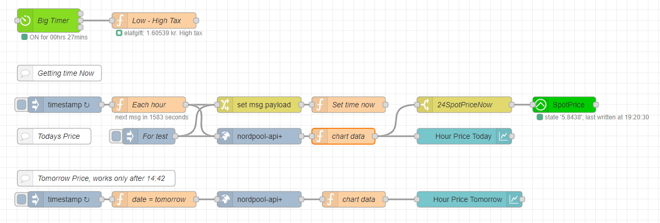Click the Home Assistant icon on SpotPrice node

540,105
